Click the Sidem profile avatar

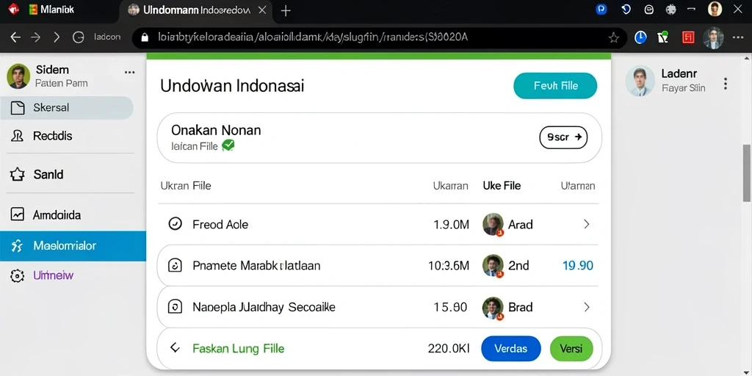18,76
